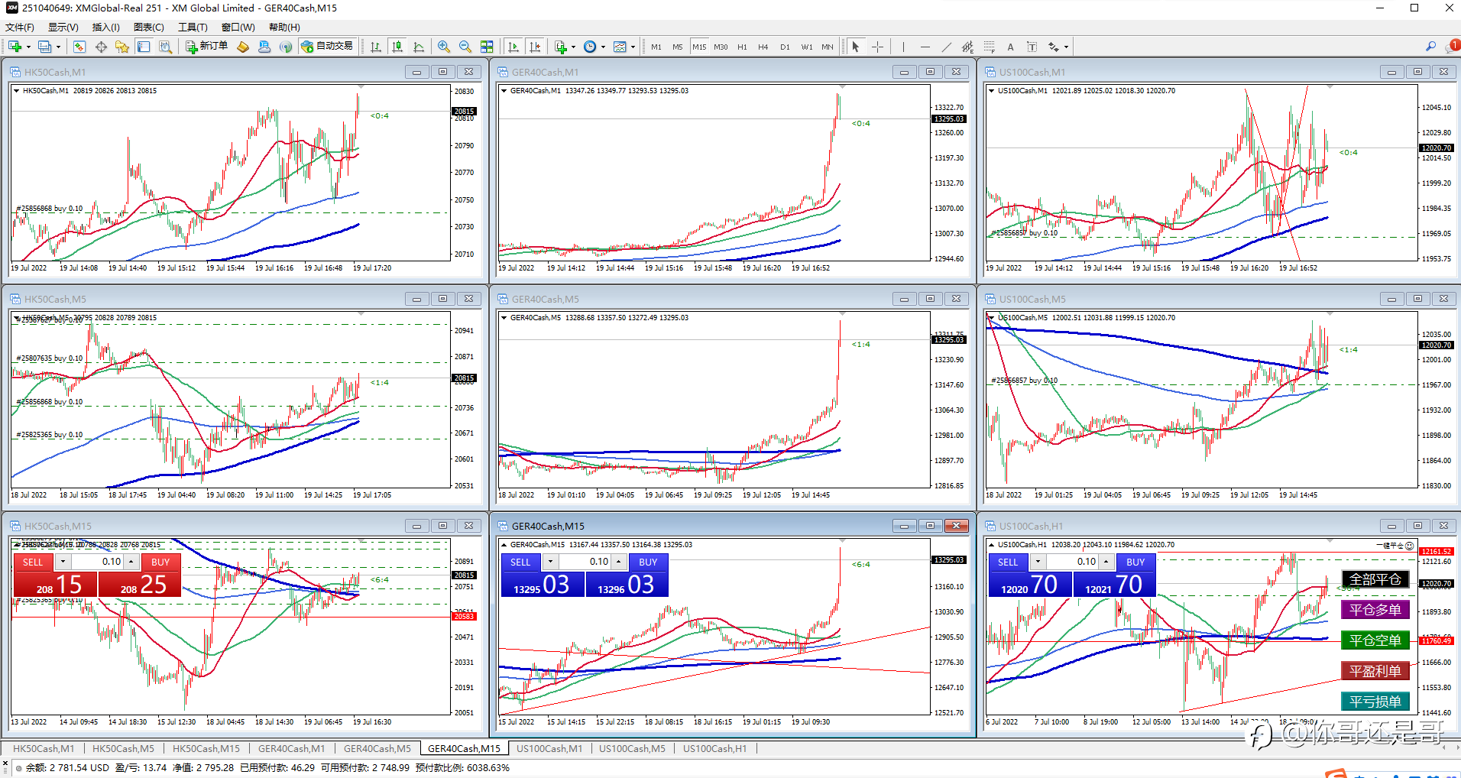Click BUY in the HK50Cash,M15 chart

pos(160,562)
